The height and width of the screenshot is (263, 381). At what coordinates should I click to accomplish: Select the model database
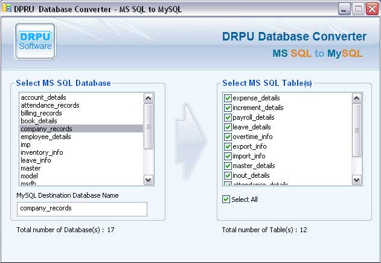pos(82,176)
